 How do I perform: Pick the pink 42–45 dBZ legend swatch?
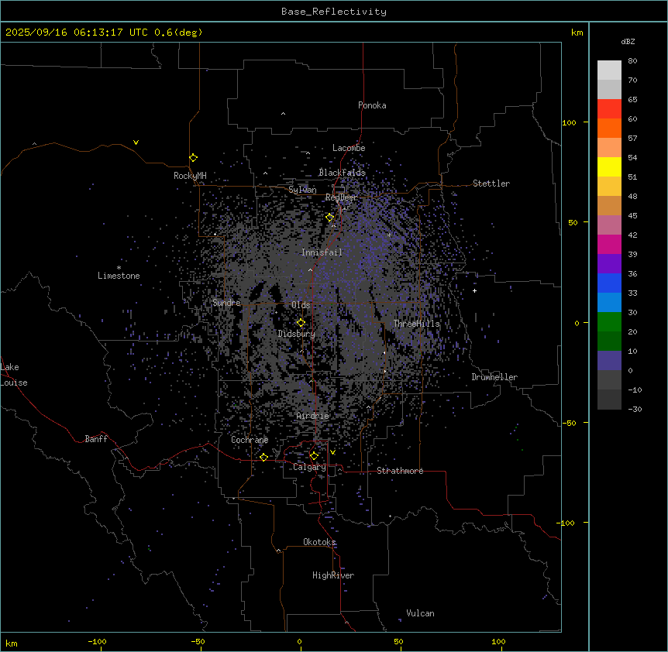609,225
